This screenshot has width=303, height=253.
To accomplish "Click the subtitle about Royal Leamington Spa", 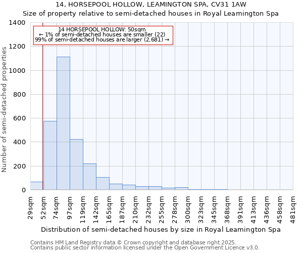I will [x=151, y=14].
